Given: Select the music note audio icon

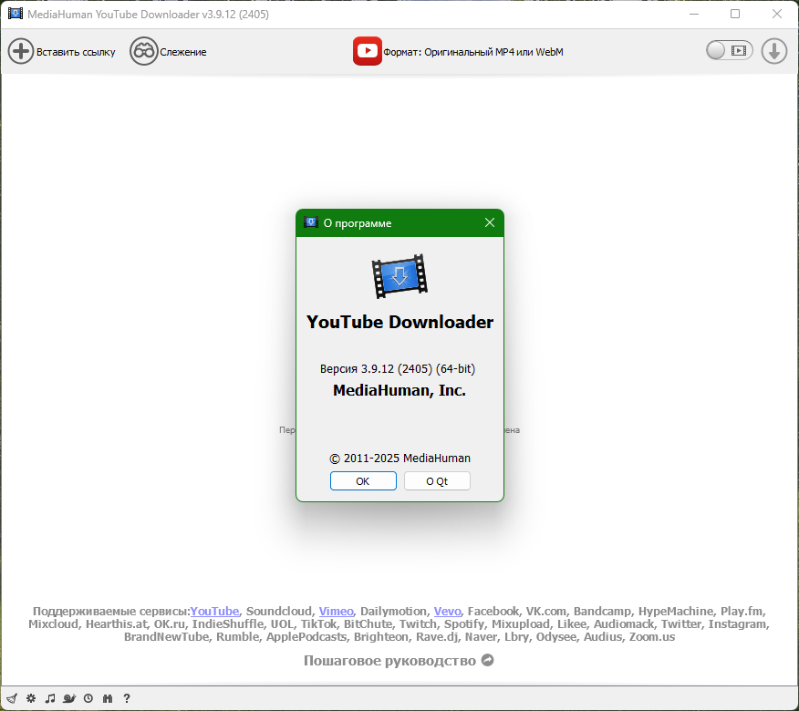Looking at the screenshot, I should pos(50,697).
